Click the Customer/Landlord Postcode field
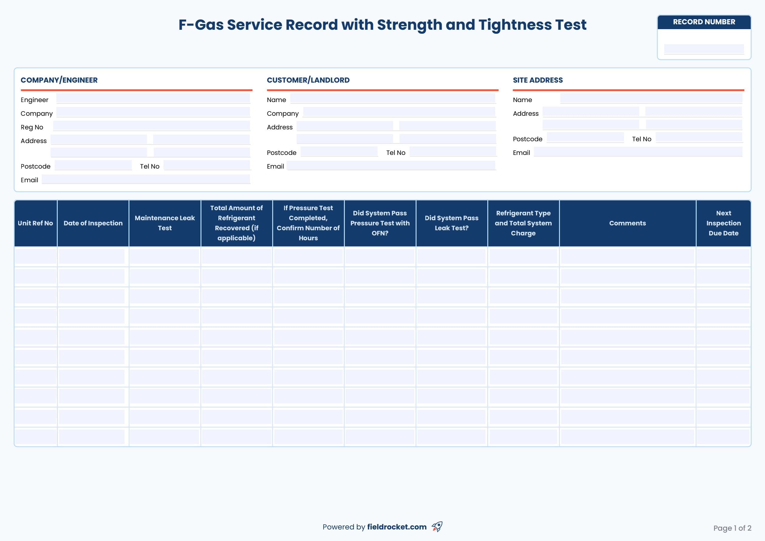 (x=339, y=152)
